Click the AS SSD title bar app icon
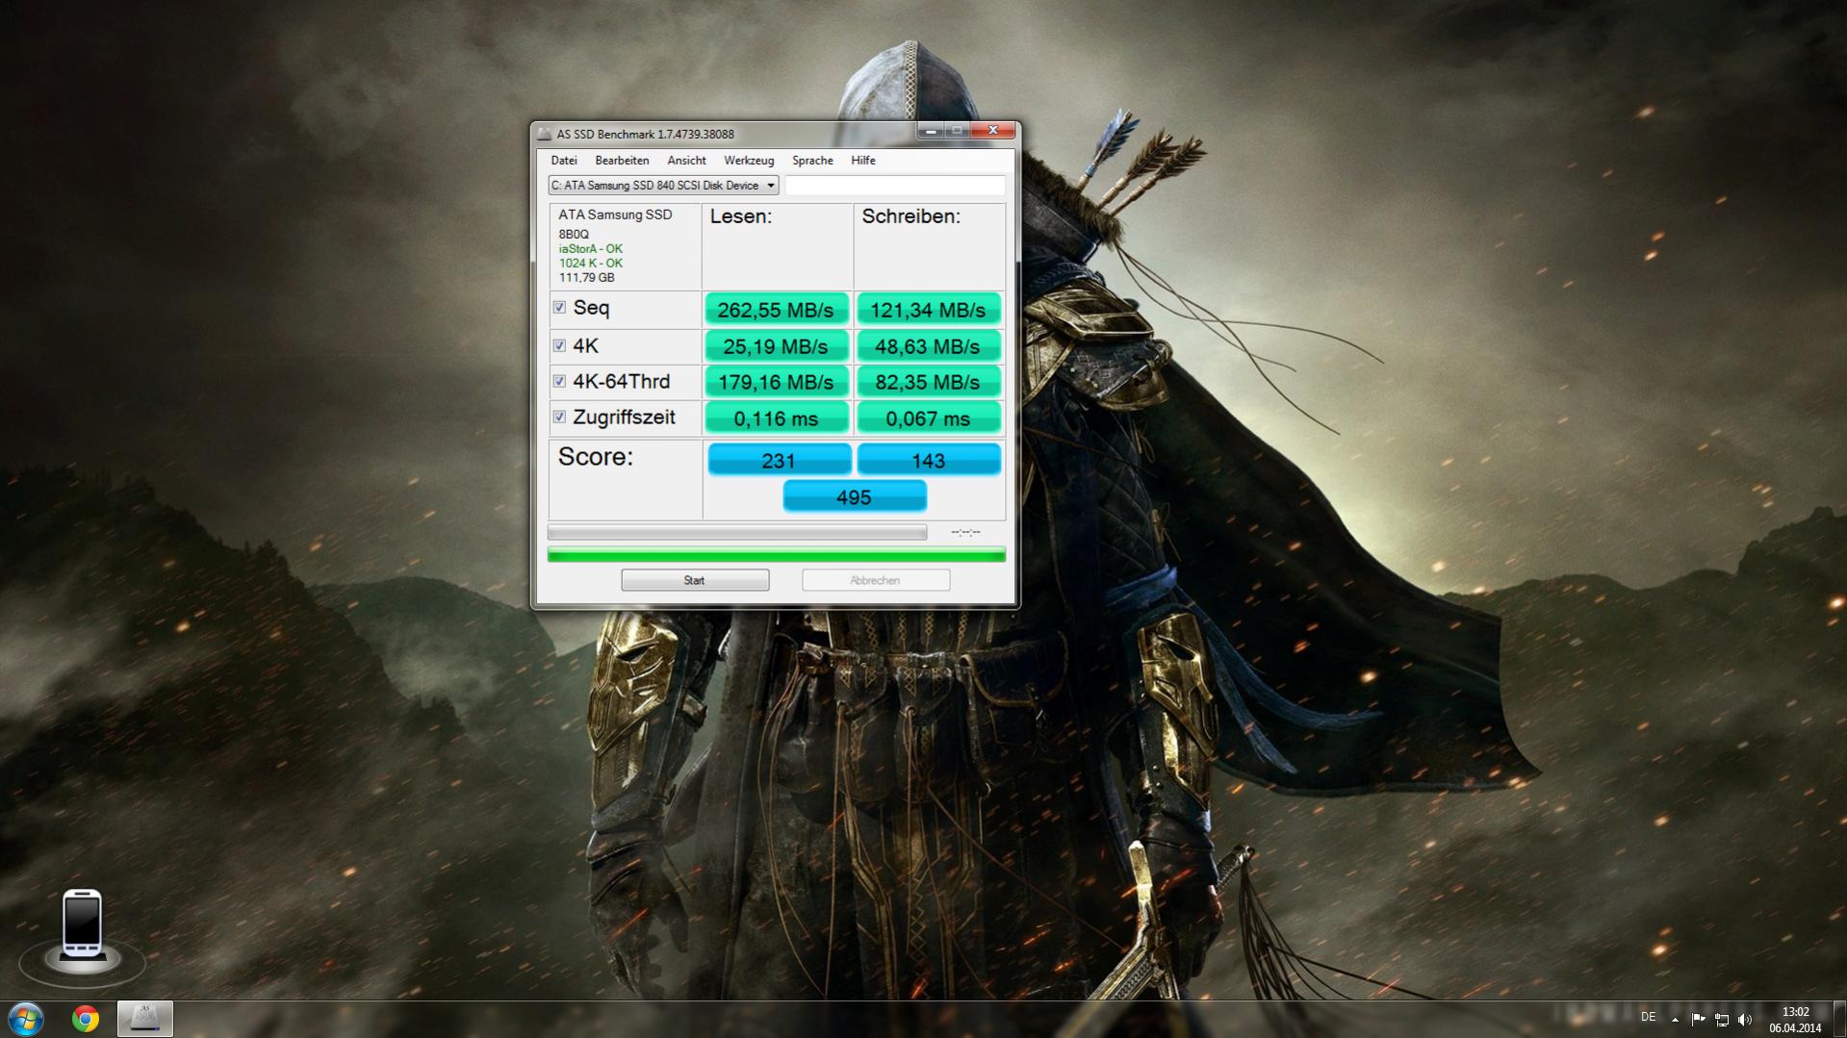1847x1038 pixels. 545,134
